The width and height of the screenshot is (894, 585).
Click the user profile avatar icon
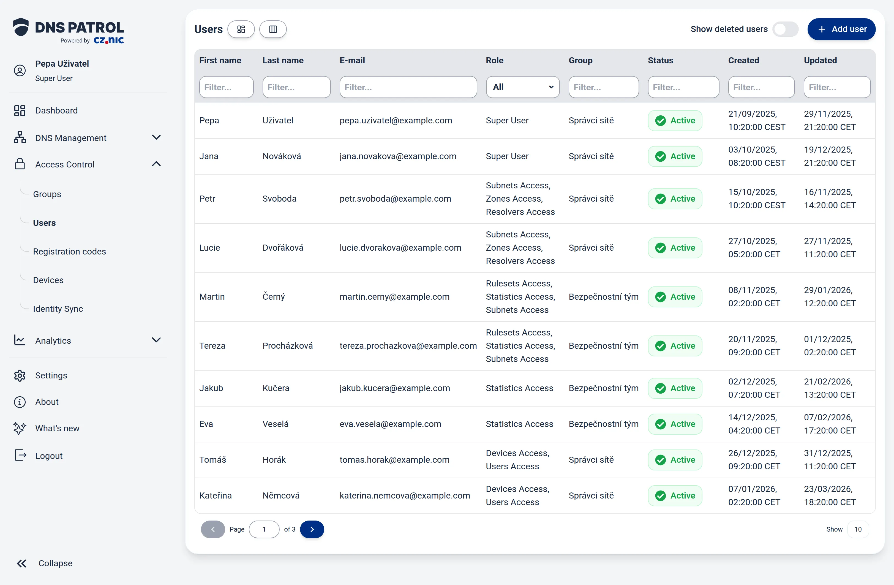pyautogui.click(x=20, y=70)
